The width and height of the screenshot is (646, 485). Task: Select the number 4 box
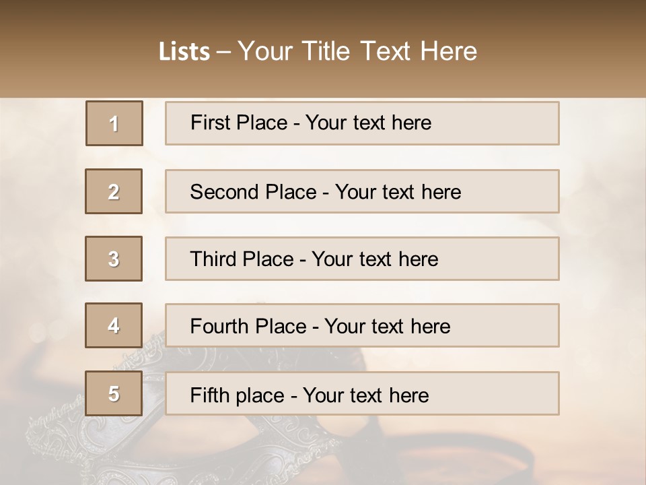114,326
